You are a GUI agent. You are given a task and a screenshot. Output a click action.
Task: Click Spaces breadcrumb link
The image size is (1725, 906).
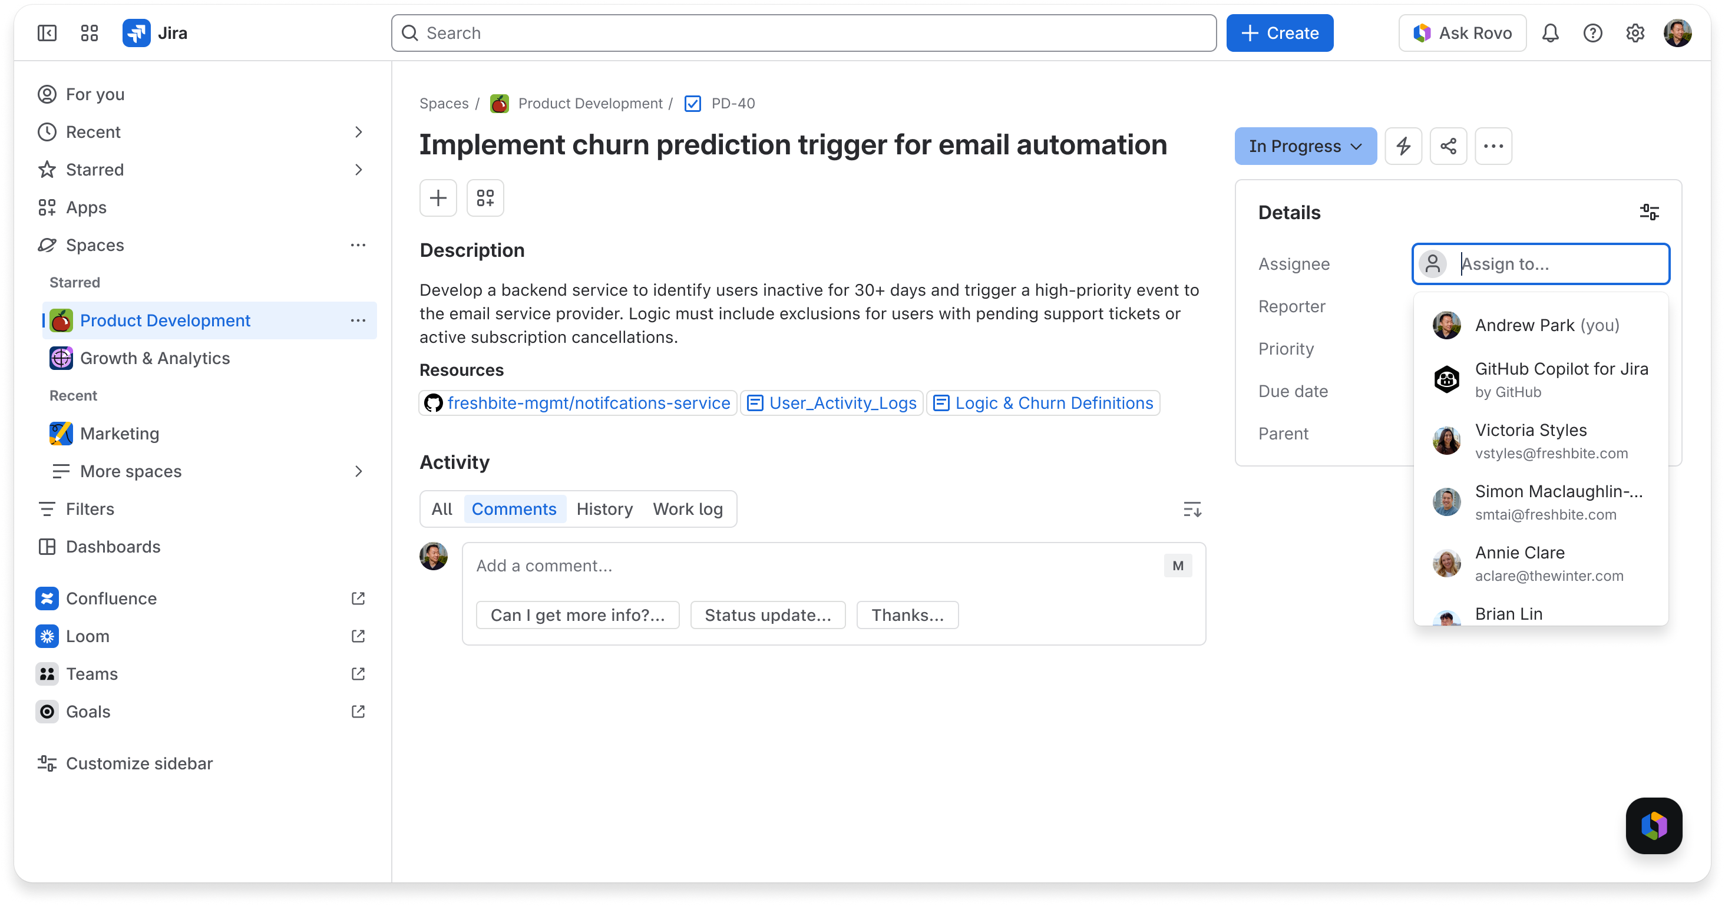[x=444, y=103]
